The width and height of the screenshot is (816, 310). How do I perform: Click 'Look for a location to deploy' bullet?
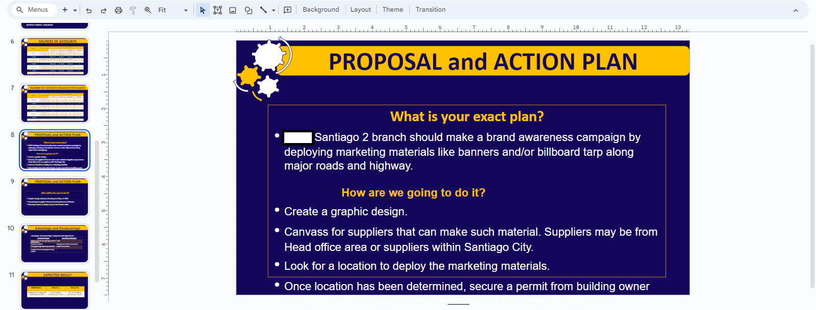[x=416, y=266]
